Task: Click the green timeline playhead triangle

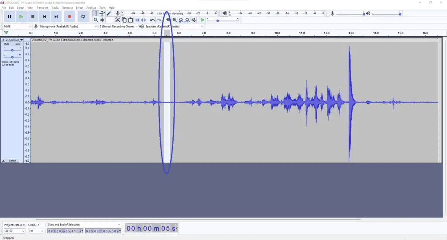Action: (x=6, y=33)
